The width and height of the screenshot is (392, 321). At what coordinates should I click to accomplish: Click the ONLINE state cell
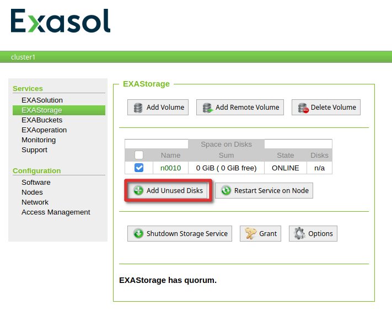point(285,168)
